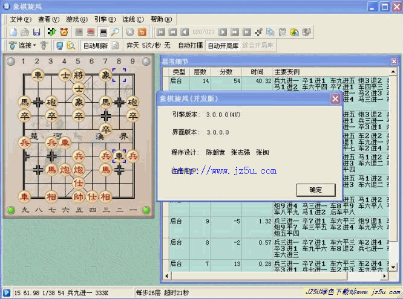
Task: Click the paste clipboard icon
Action: pyautogui.click(x=283, y=32)
